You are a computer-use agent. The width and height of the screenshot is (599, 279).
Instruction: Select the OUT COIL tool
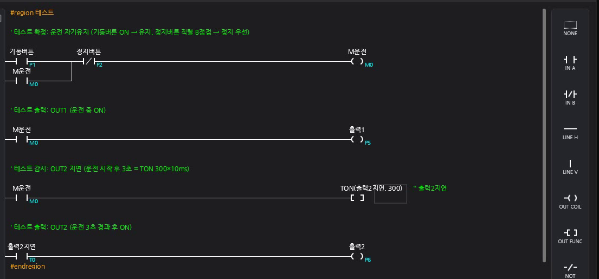[x=570, y=202]
